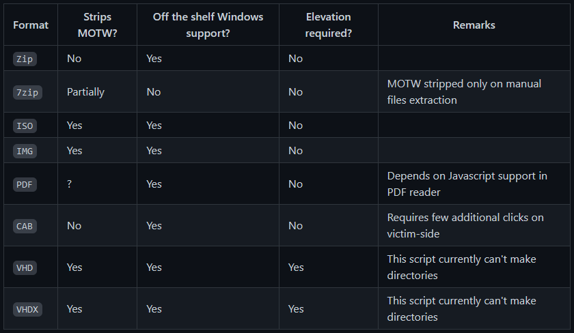Click the ISO format badge
This screenshot has width=574, height=333.
point(25,126)
